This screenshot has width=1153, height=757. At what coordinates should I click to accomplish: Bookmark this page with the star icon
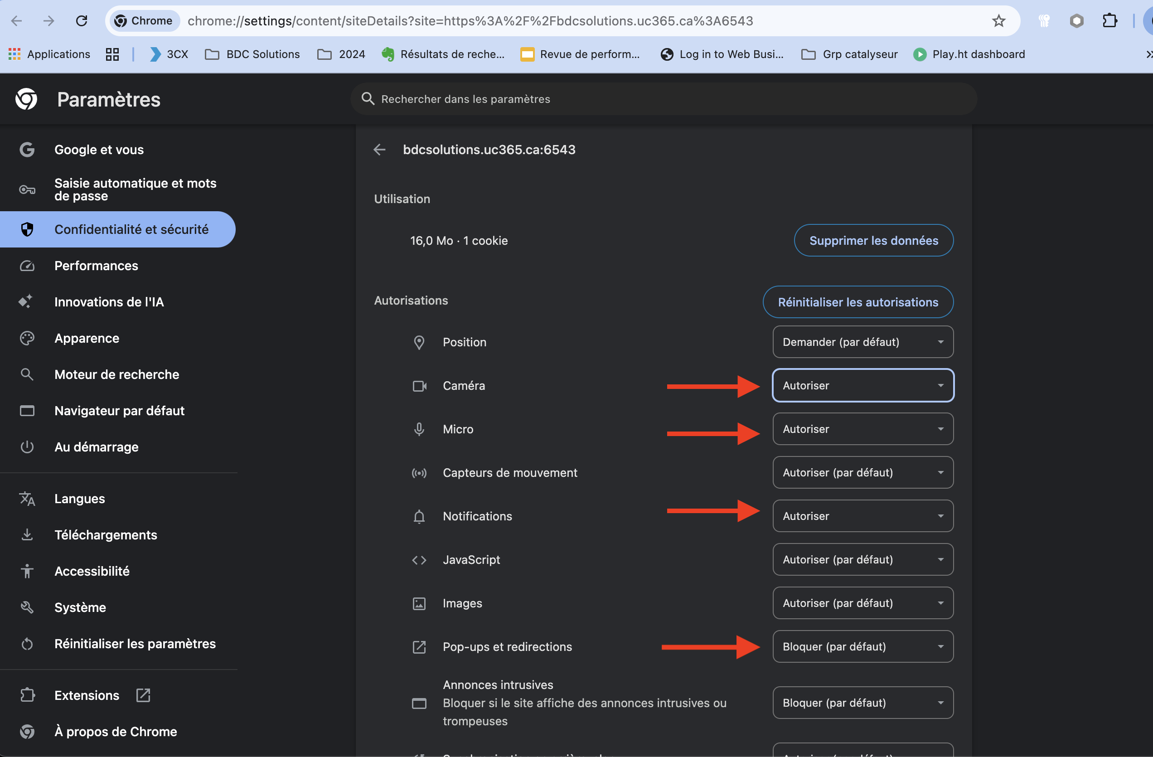click(x=998, y=21)
